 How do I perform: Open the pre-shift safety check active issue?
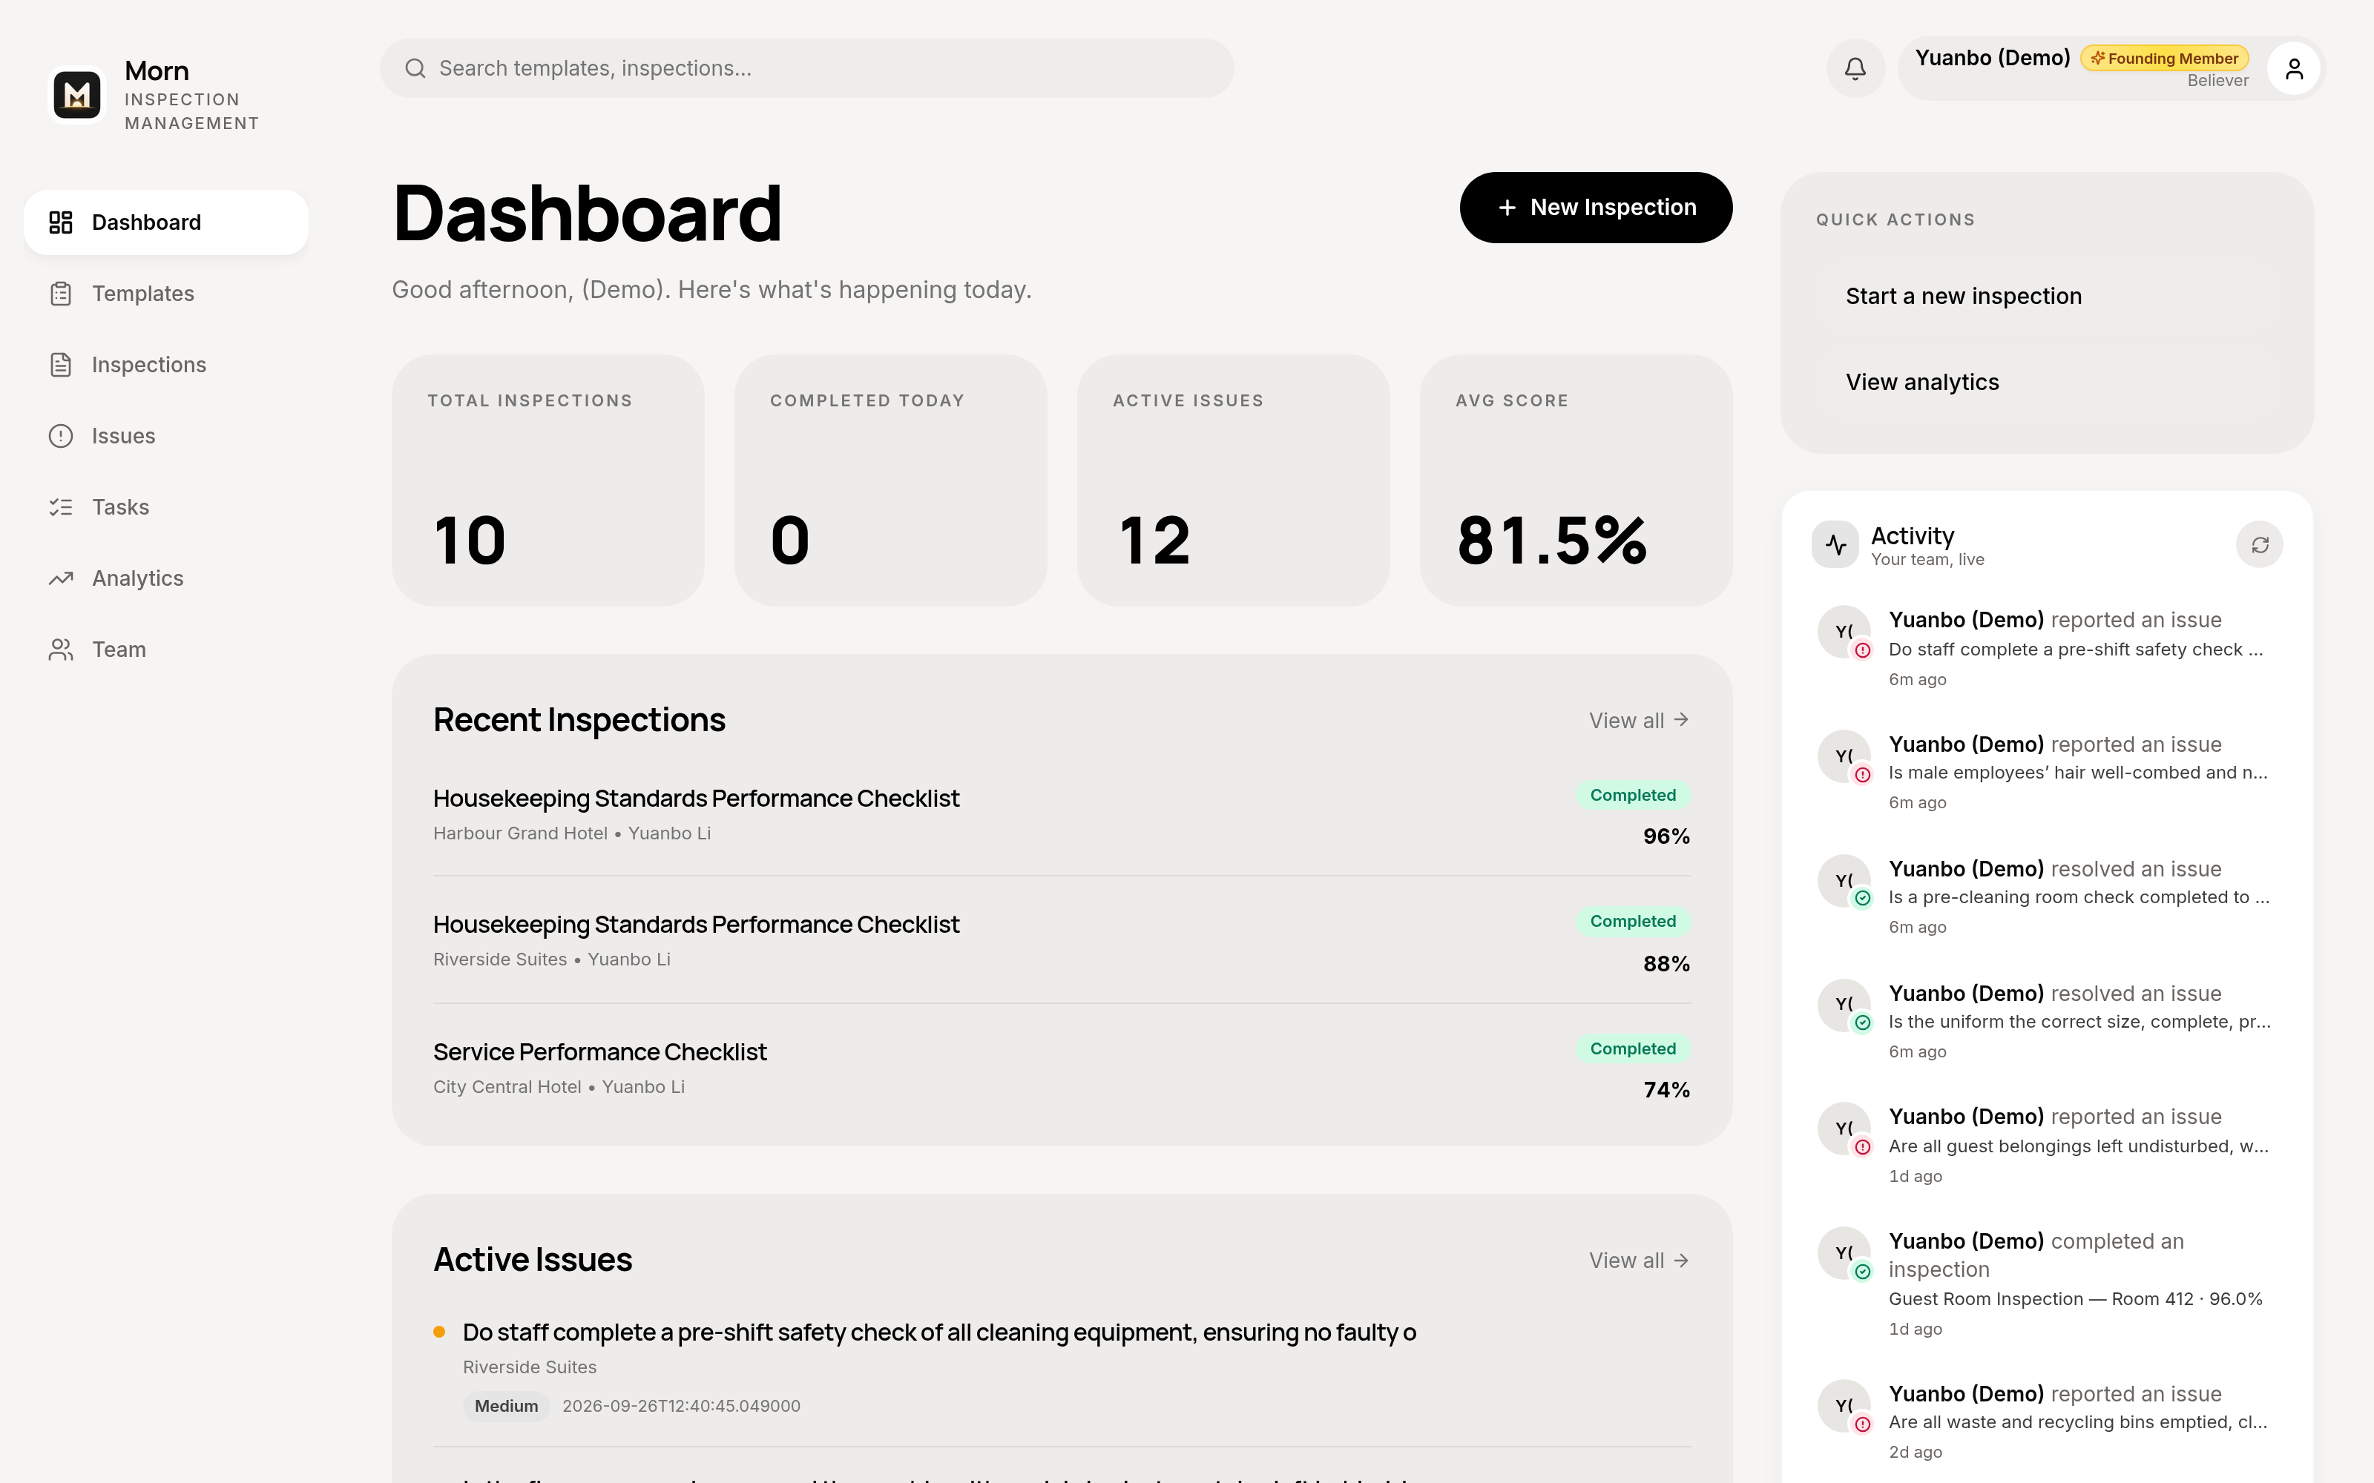click(1062, 1368)
